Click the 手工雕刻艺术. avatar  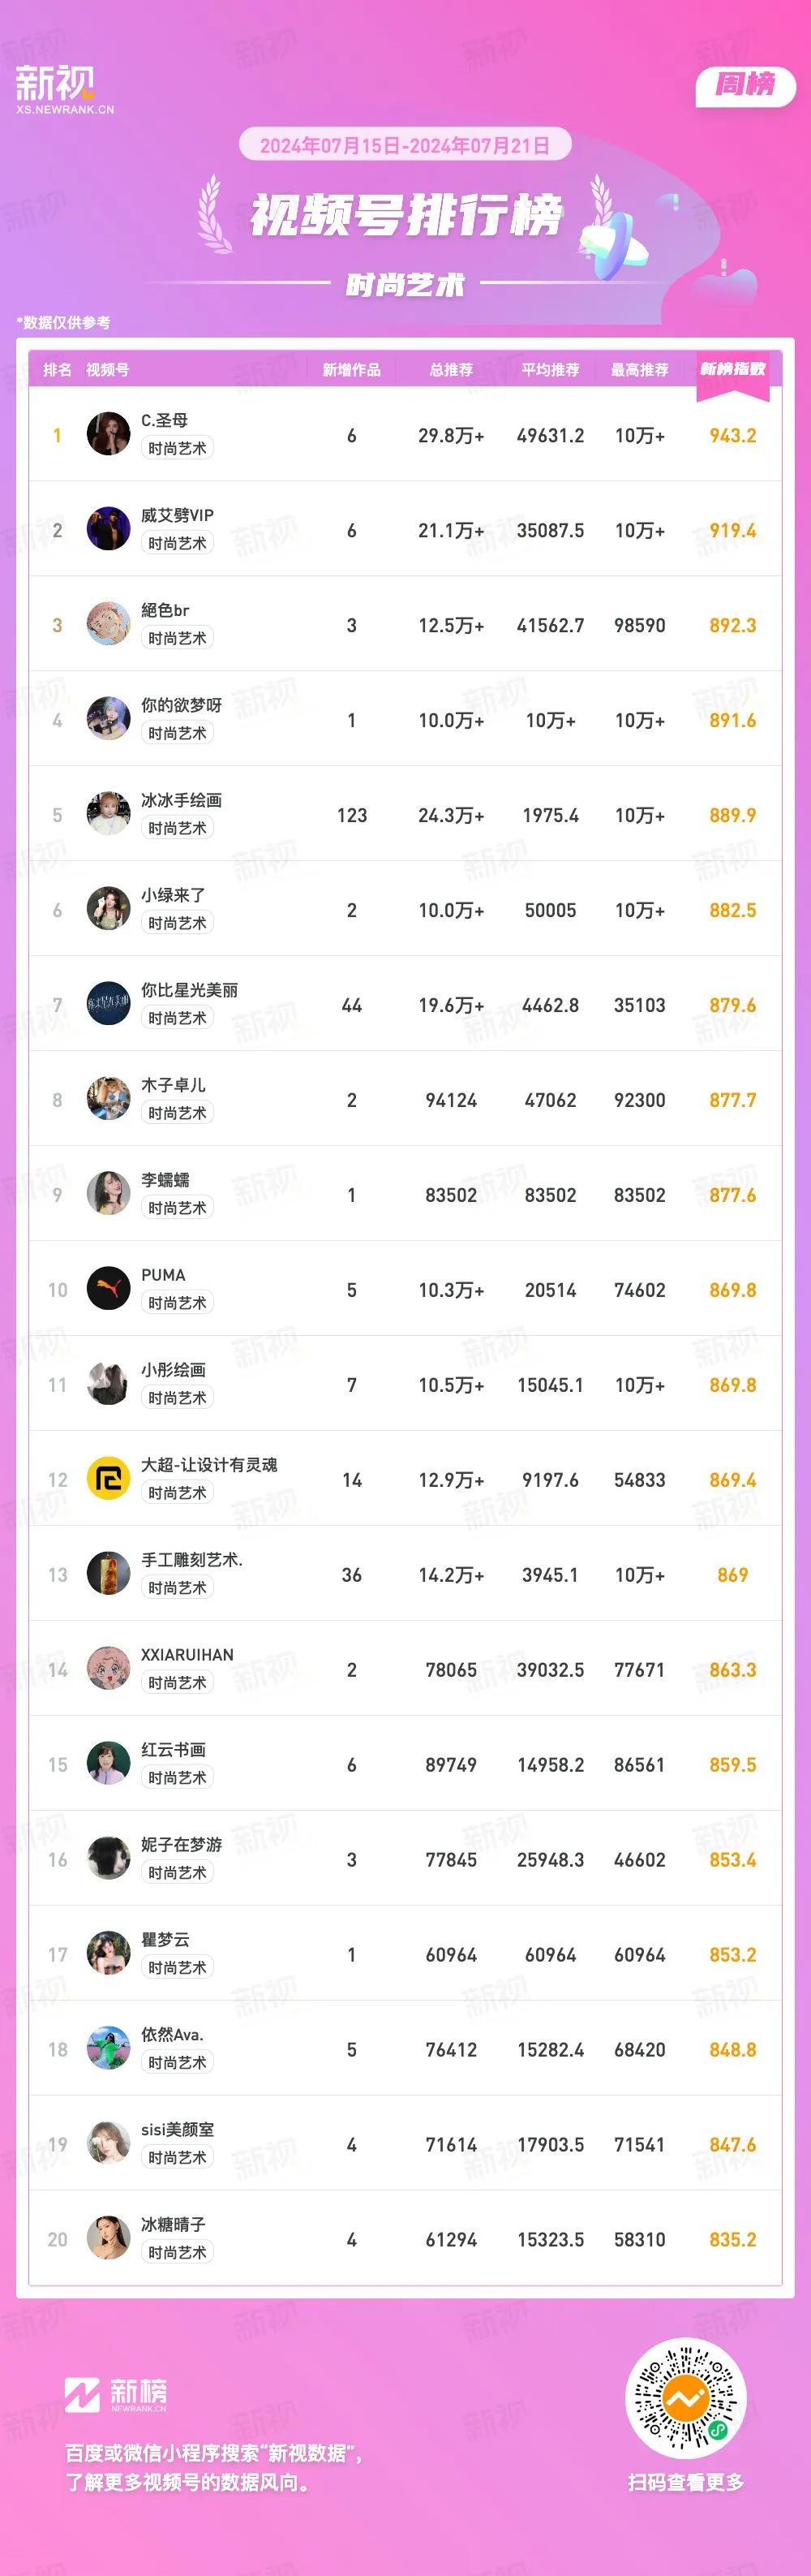point(108,1574)
